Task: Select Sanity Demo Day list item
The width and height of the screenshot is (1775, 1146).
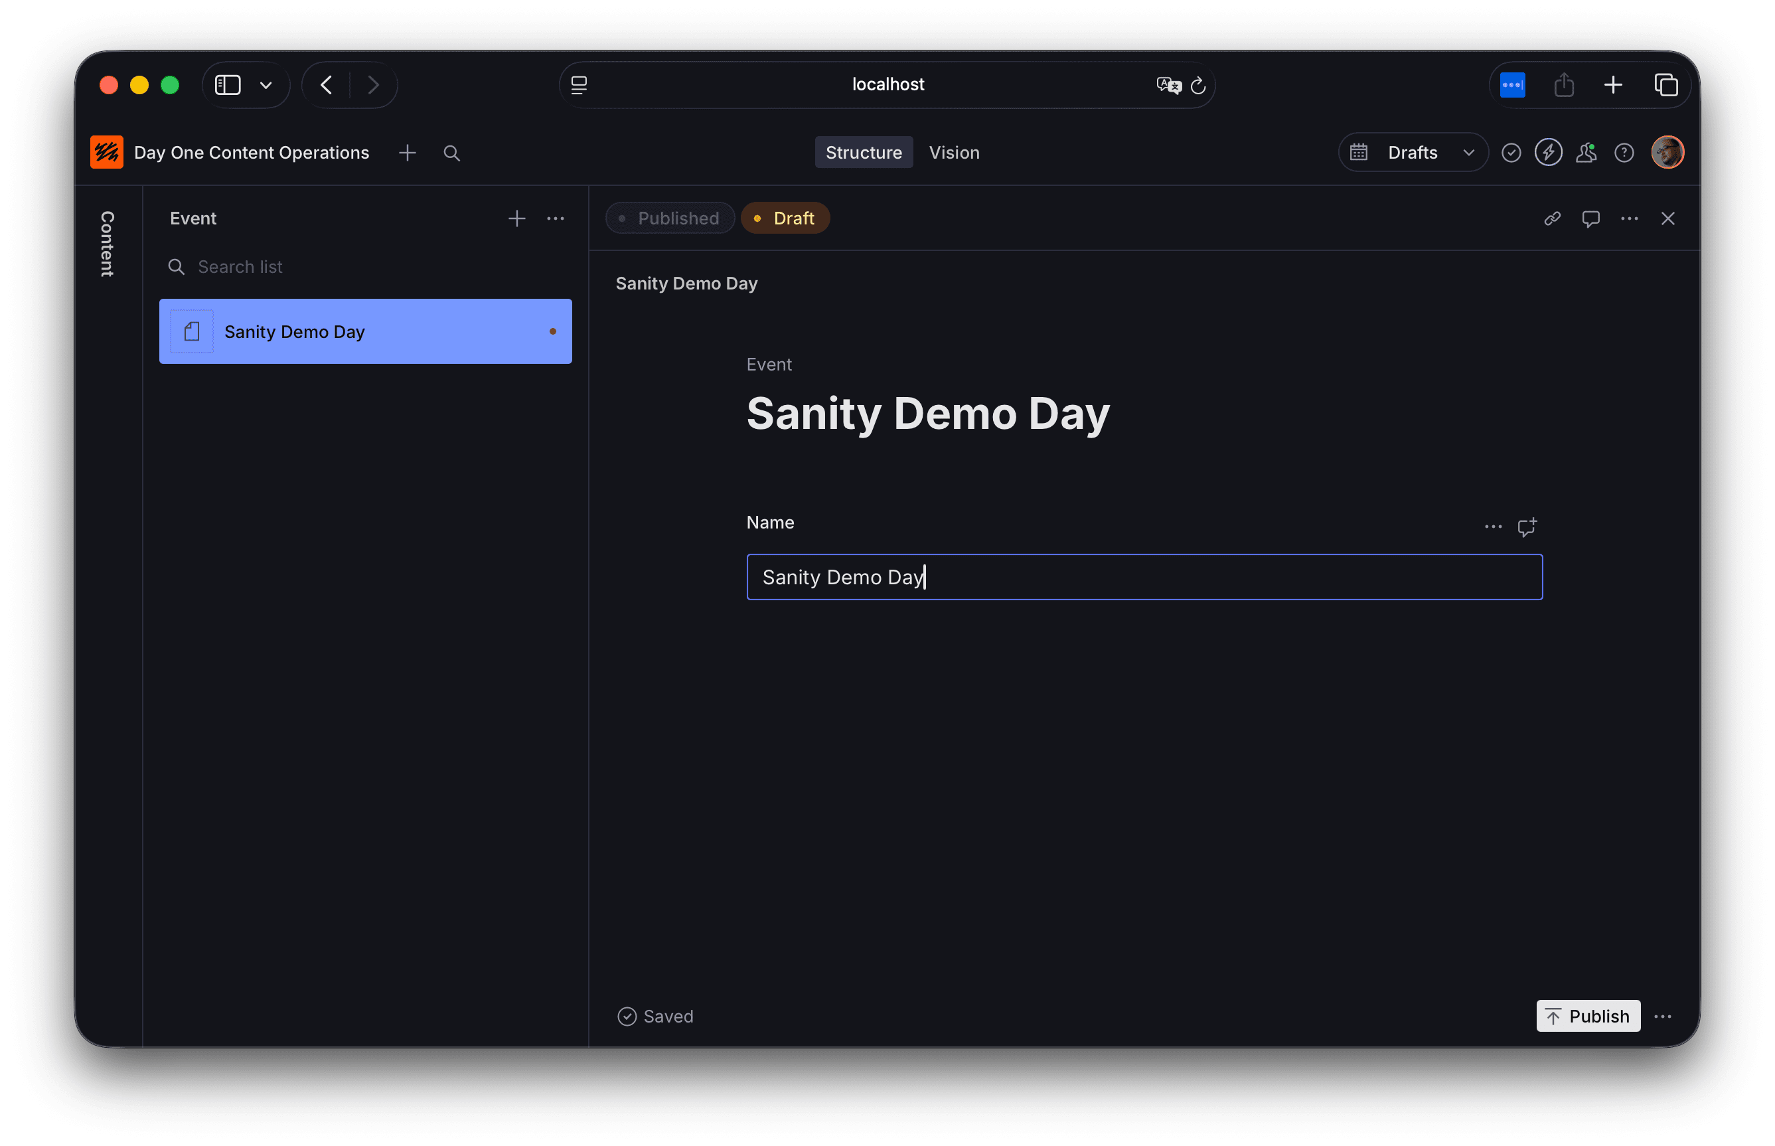Action: coord(365,332)
